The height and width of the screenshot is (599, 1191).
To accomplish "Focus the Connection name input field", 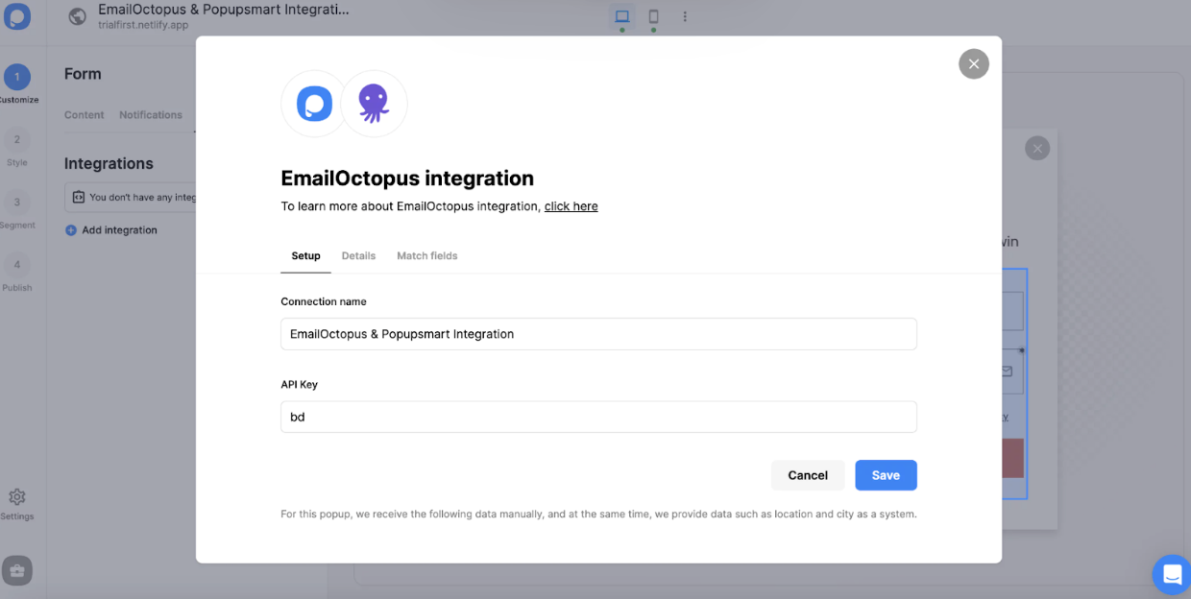I will [x=598, y=334].
